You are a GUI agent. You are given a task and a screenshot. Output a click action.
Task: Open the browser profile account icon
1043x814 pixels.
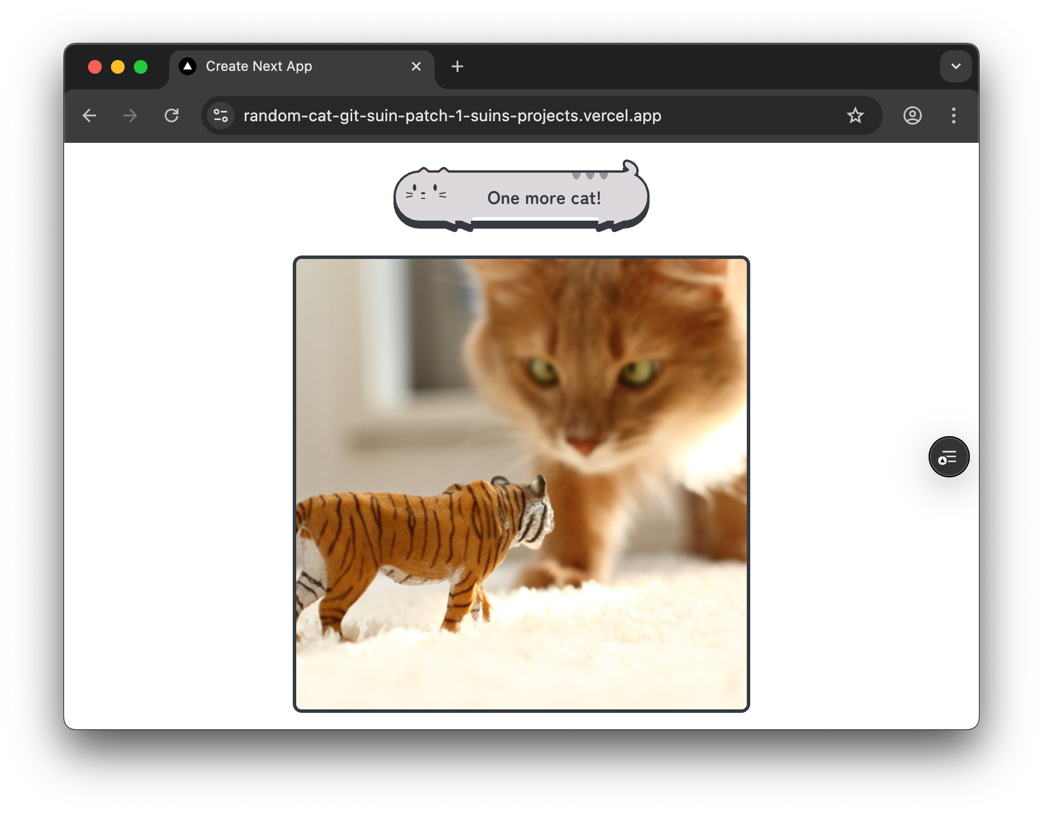click(912, 115)
